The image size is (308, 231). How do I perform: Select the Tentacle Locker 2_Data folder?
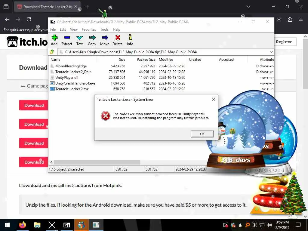pyautogui.click(x=73, y=72)
